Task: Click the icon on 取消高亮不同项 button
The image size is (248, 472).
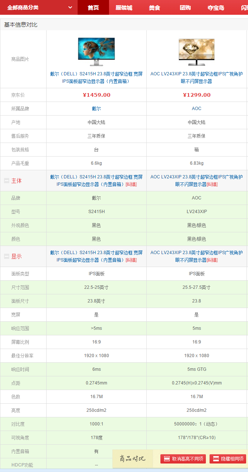Action: (167, 459)
